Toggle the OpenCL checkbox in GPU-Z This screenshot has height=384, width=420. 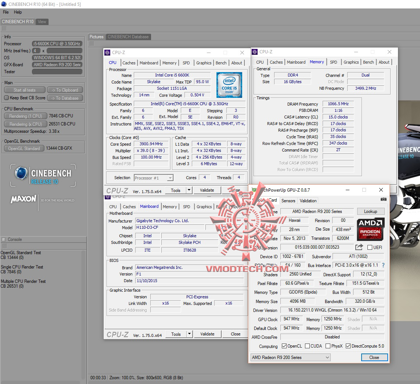pyautogui.click(x=284, y=346)
